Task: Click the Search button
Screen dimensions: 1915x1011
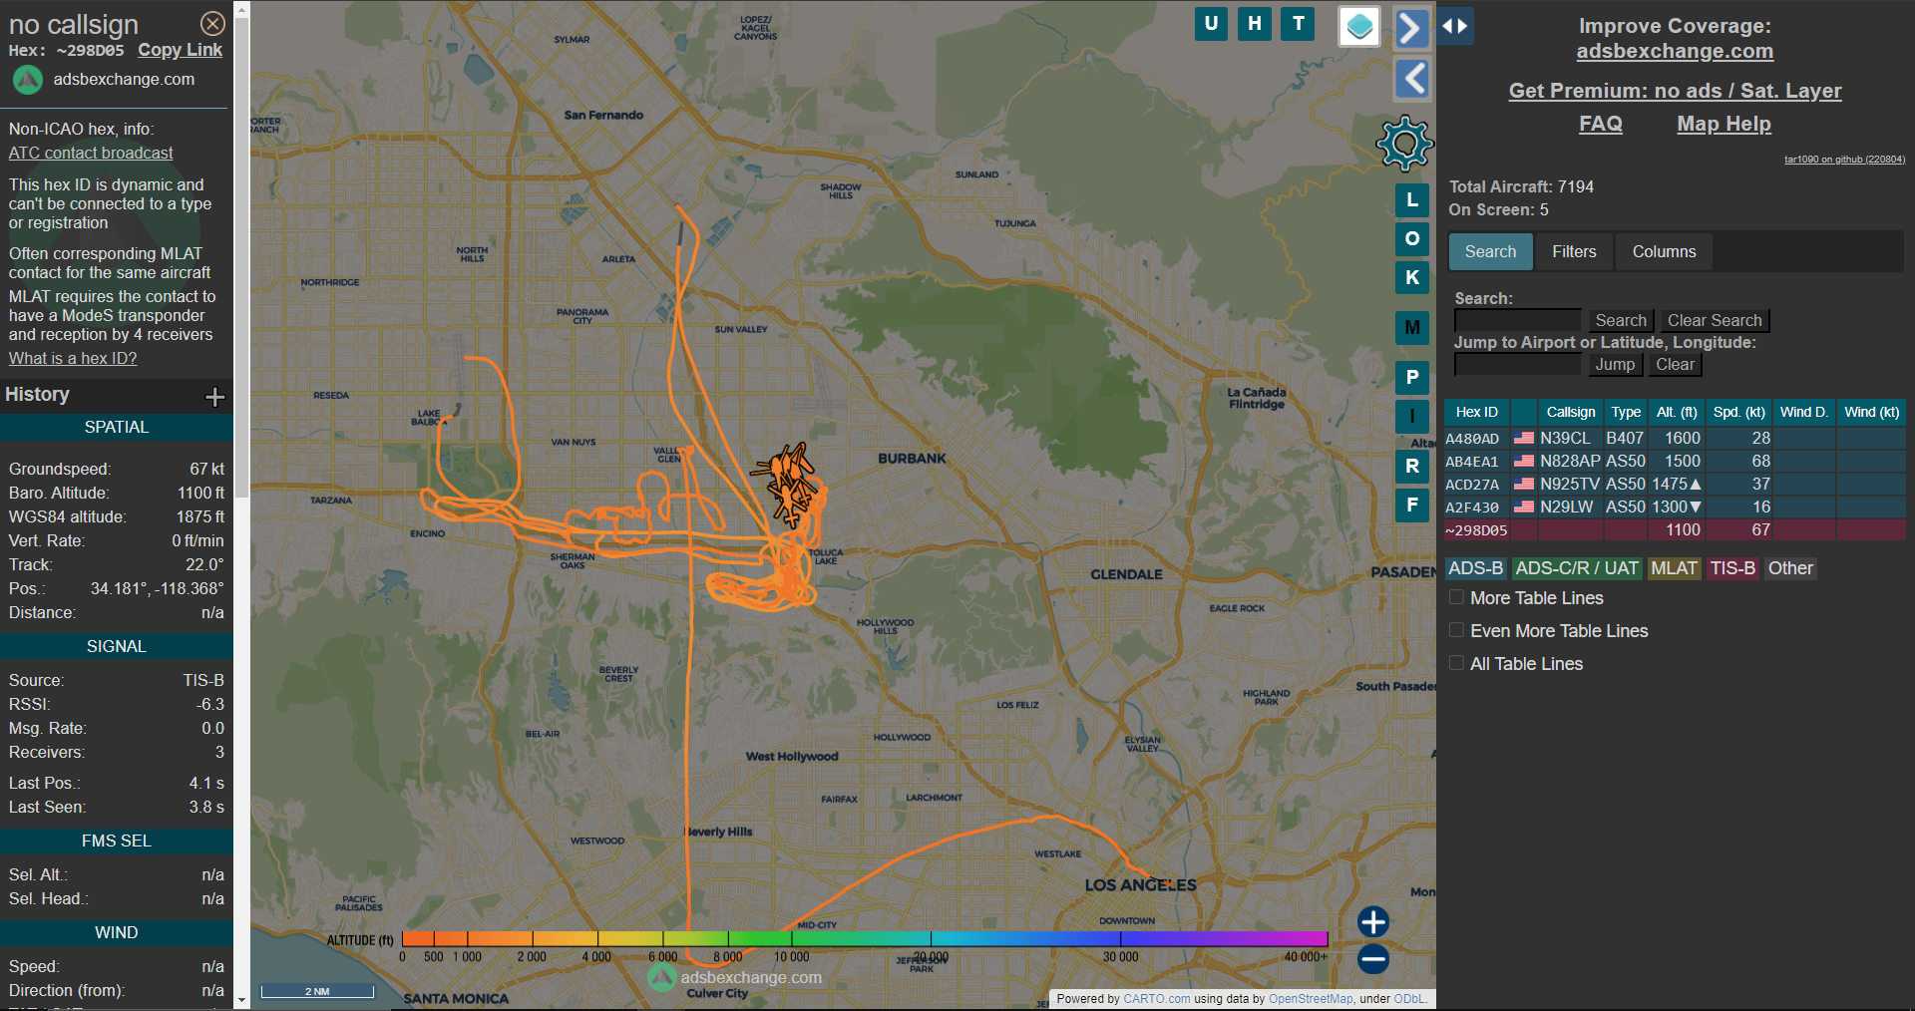Action: pyautogui.click(x=1621, y=320)
